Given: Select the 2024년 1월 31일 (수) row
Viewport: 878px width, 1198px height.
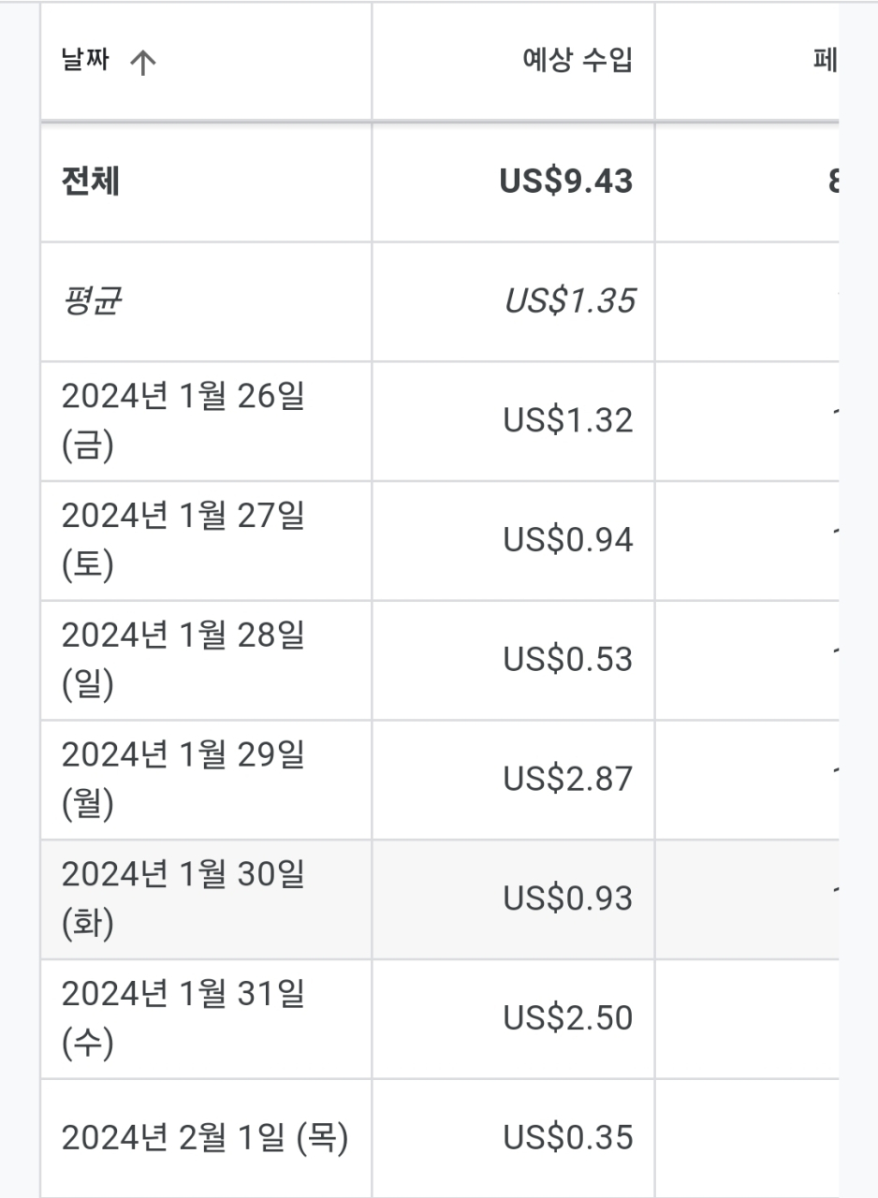Looking at the screenshot, I should click(183, 1018).
